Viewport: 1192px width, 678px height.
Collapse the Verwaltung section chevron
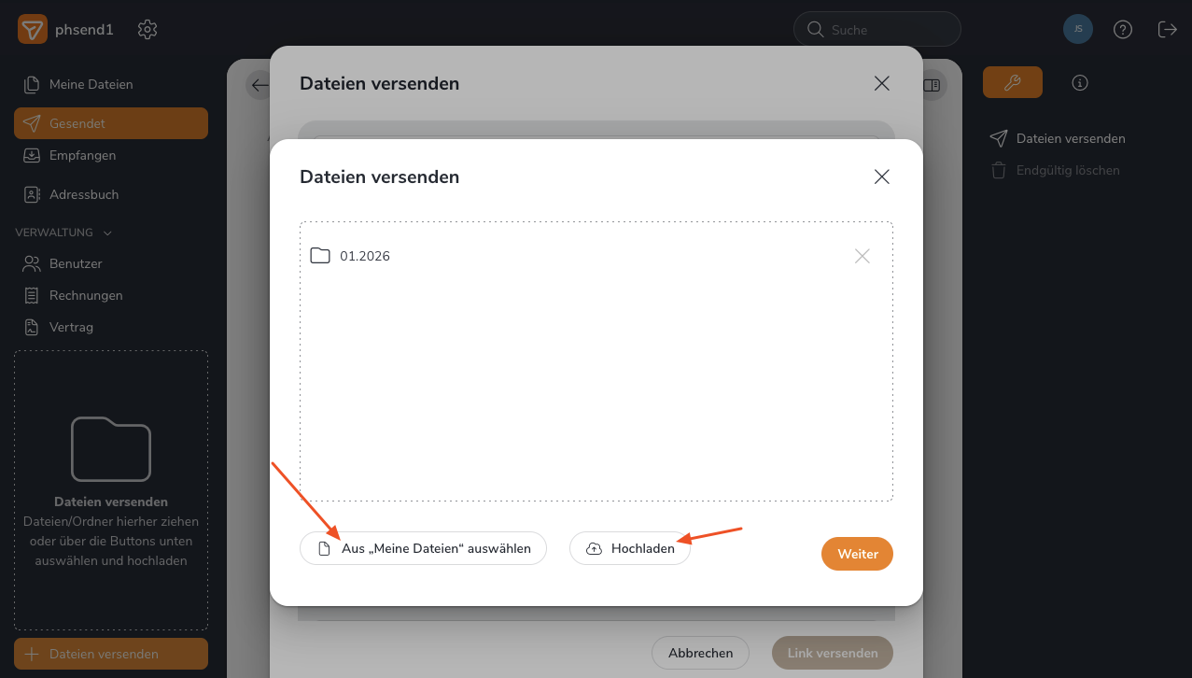coord(107,233)
